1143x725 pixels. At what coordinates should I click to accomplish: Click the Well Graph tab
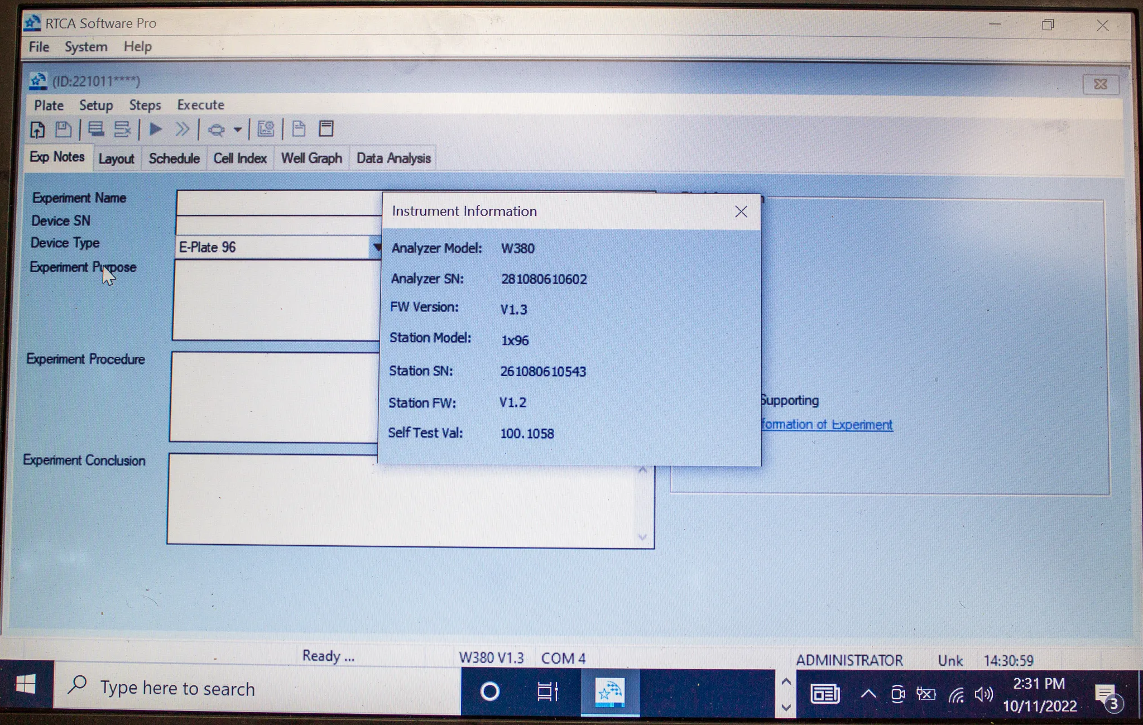click(311, 159)
